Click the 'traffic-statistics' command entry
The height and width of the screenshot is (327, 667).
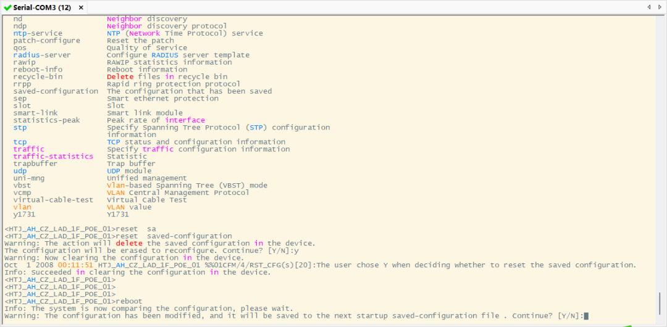point(53,156)
